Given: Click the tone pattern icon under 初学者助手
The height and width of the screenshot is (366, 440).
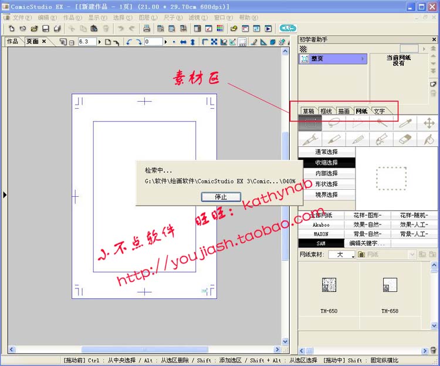Looking at the screenshot, I should pyautogui.click(x=303, y=49).
